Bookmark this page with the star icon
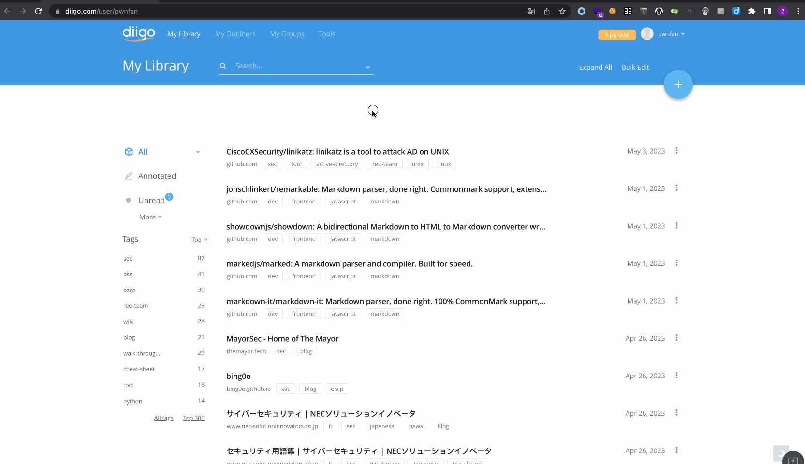This screenshot has width=805, height=464. 562,11
